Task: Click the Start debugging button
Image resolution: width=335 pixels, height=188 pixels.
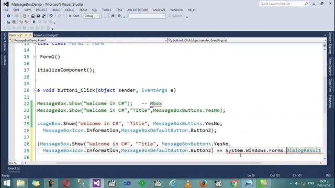Action: click(x=74, y=16)
